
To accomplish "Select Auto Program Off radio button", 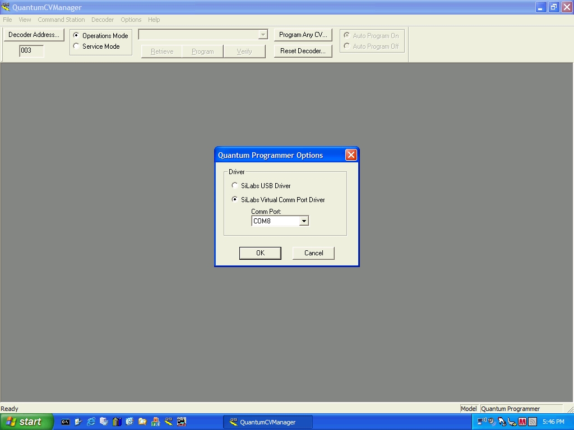I will 346,46.
